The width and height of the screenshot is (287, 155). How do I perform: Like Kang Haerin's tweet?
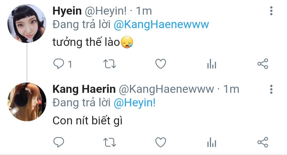[x=161, y=142]
